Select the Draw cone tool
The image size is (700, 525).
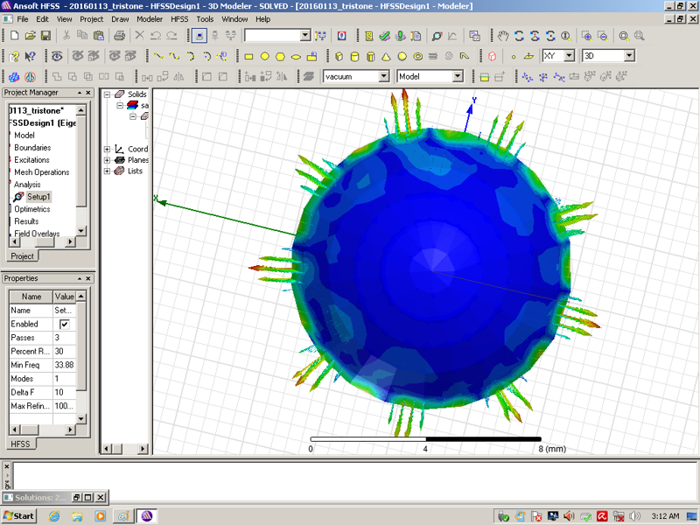386,56
